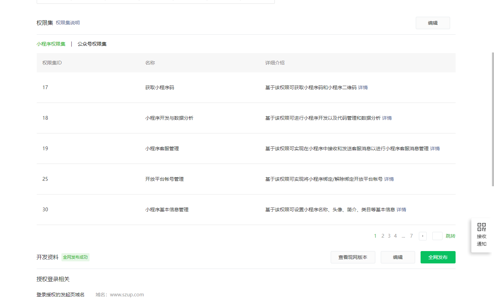Open 详情 for 小程序开发与数据分析 permission
This screenshot has width=494, height=308.
(387, 118)
